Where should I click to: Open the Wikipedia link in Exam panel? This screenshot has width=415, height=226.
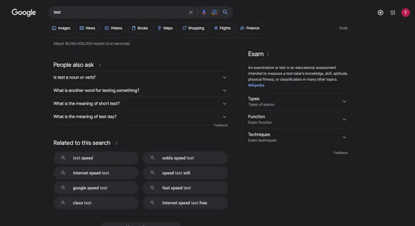[256, 86]
